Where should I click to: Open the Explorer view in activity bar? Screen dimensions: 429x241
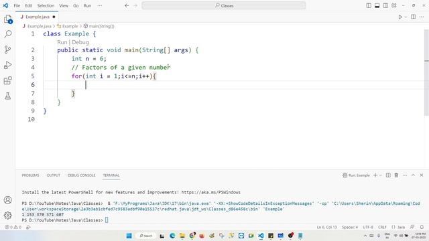pyautogui.click(x=7, y=19)
